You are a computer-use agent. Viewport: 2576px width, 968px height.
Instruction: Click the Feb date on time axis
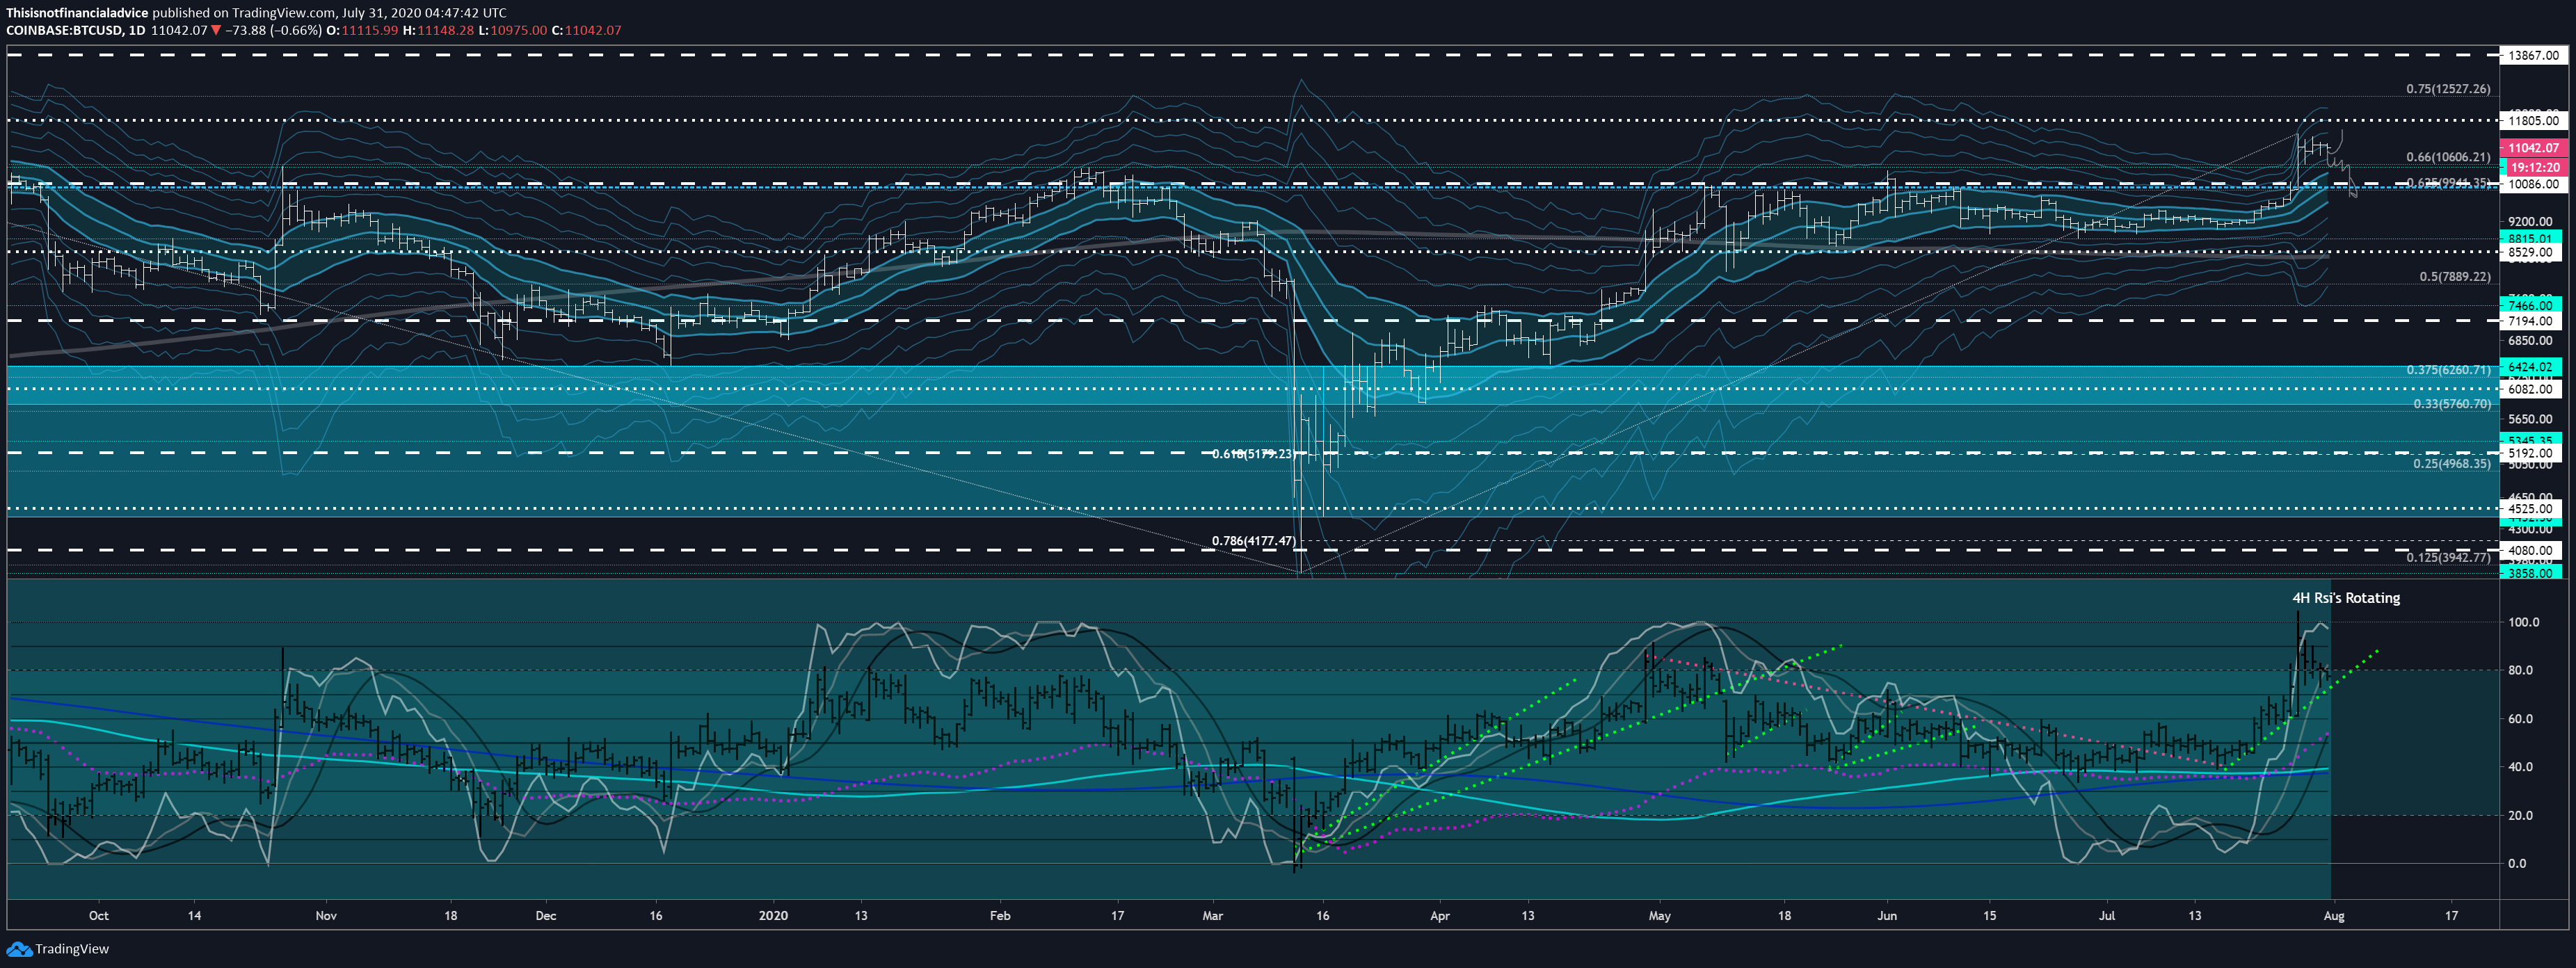pos(999,915)
